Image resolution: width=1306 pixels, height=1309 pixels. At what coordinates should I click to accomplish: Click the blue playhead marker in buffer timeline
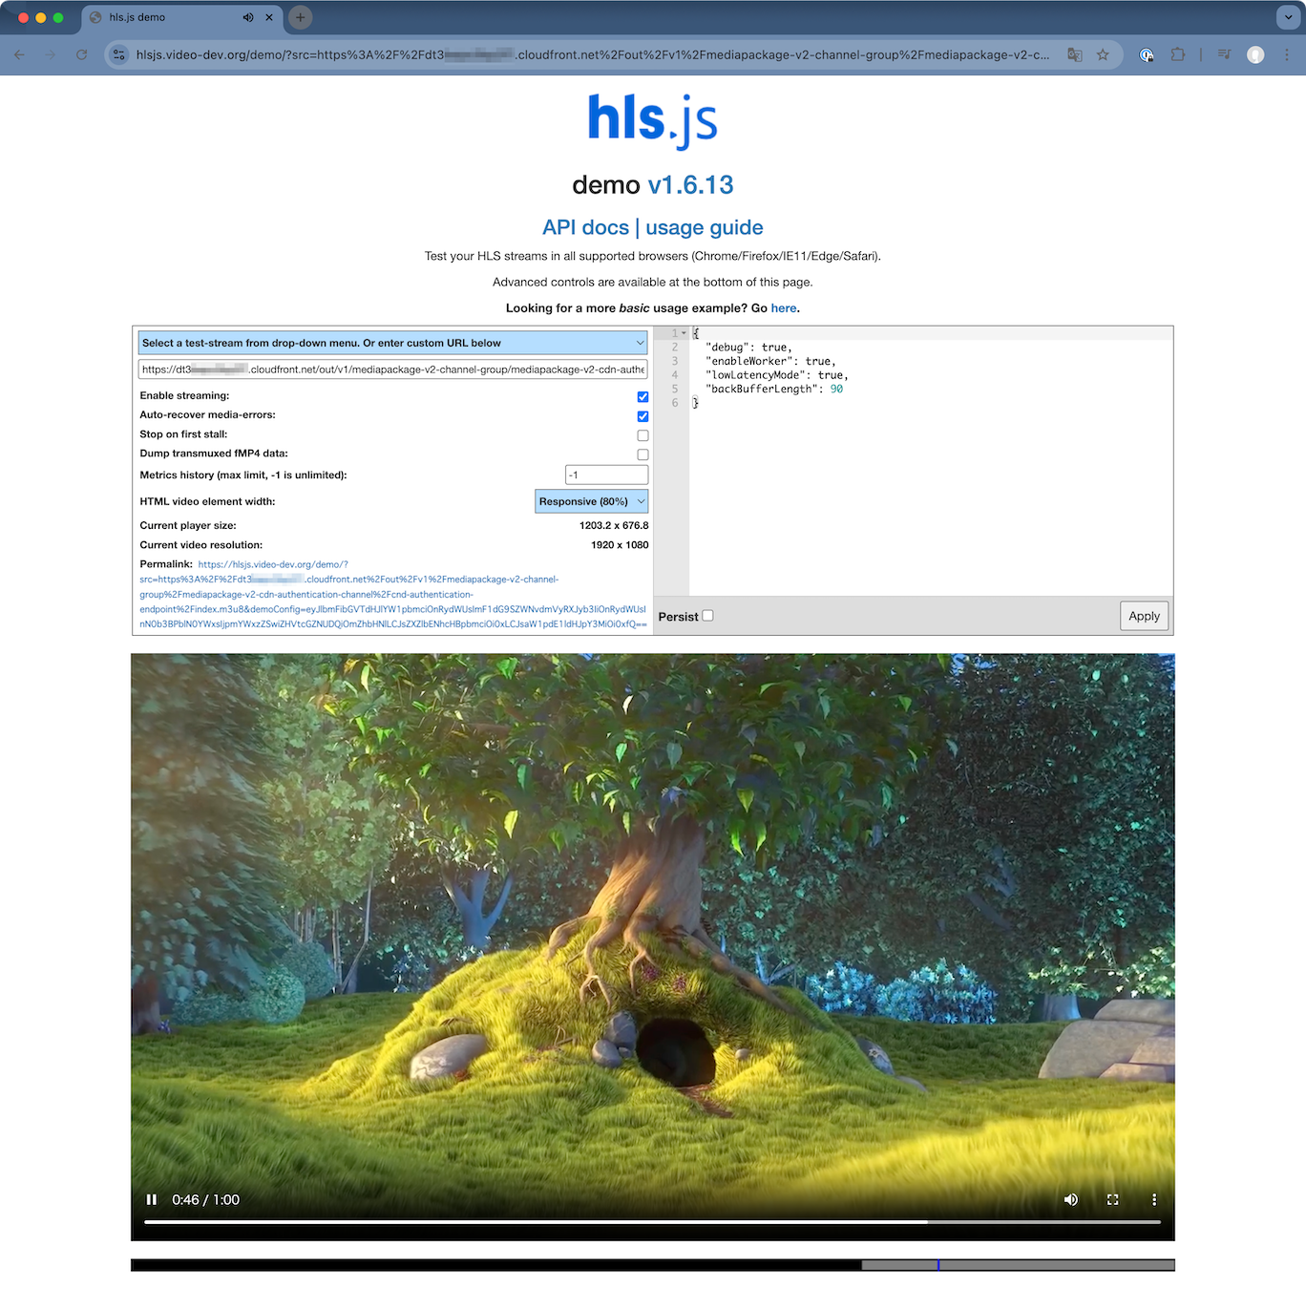(x=938, y=1265)
